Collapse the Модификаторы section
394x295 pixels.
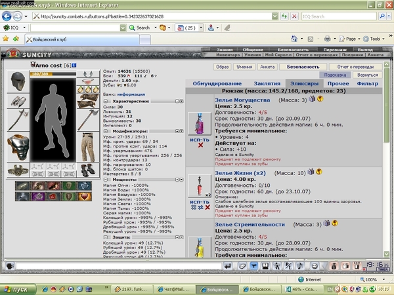[x=106, y=131]
